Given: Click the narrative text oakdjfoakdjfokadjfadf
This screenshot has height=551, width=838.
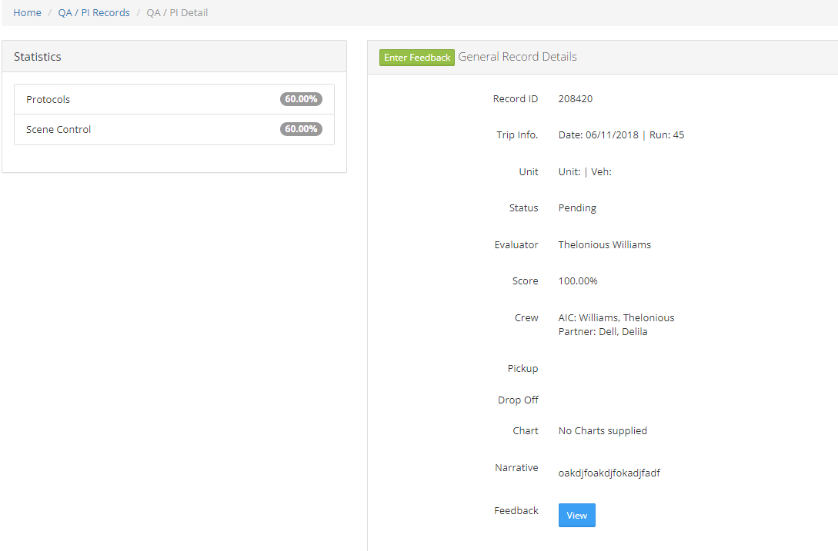Looking at the screenshot, I should click(x=609, y=473).
